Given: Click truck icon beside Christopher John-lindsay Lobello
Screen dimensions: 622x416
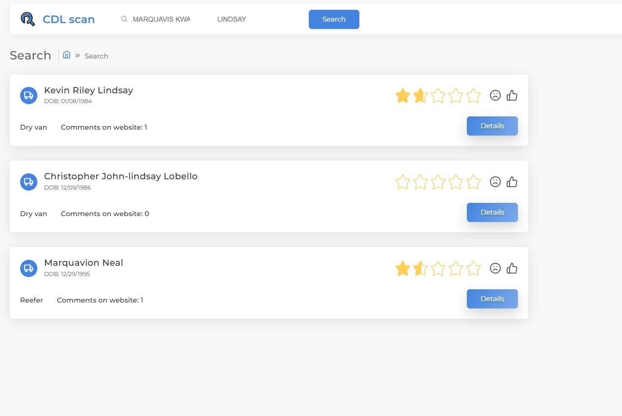Looking at the screenshot, I should (28, 182).
